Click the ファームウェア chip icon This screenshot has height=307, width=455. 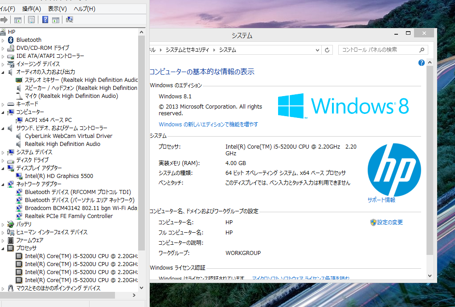pos(11,240)
